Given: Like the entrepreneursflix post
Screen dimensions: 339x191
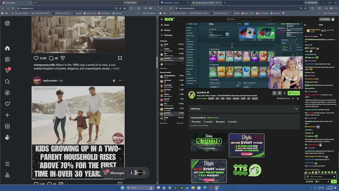Looking at the screenshot, I should pos(36,58).
